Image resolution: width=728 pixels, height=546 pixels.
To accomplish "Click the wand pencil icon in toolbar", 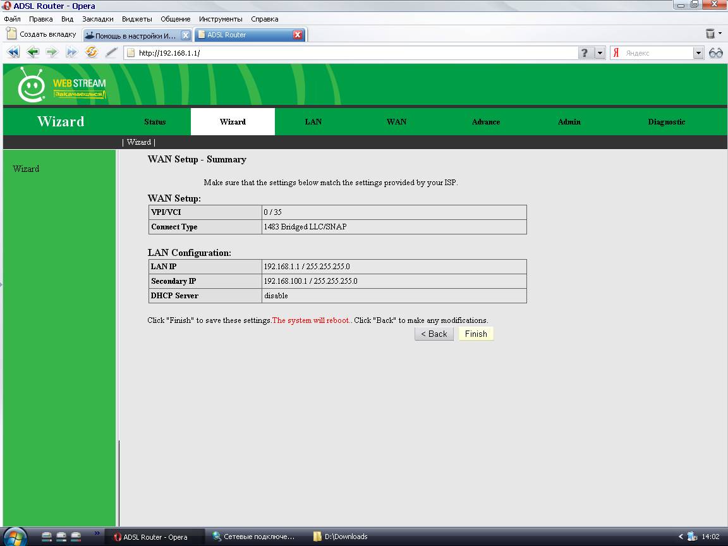I will (x=111, y=52).
